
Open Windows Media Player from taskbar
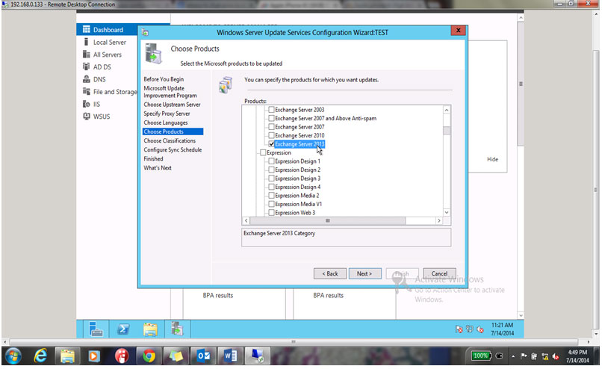(93, 356)
